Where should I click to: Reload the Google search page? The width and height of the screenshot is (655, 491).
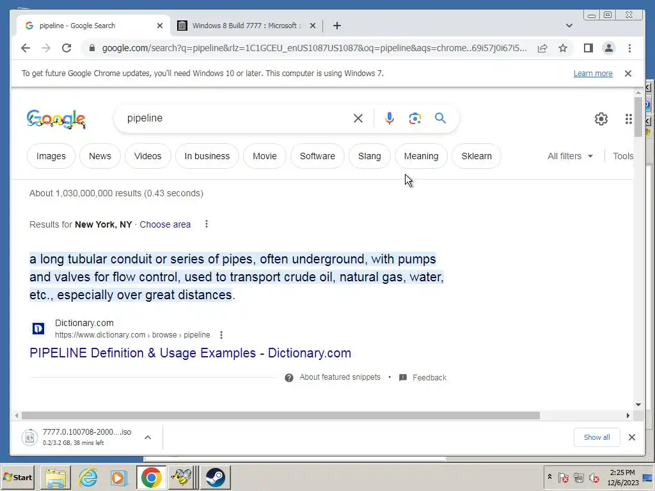point(67,48)
